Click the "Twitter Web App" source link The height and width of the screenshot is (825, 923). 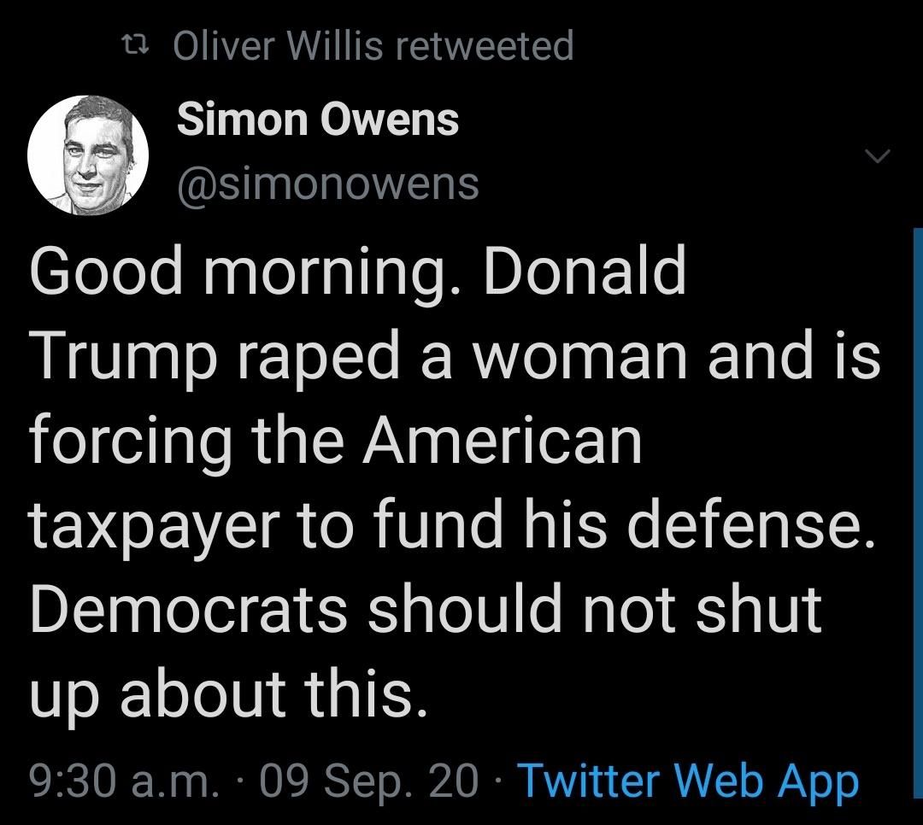pos(687,780)
